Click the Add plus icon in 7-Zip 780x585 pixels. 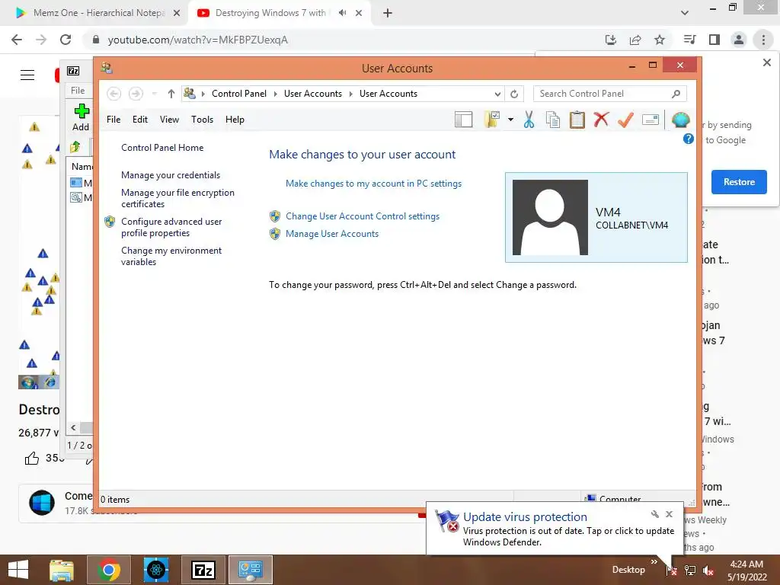(81, 117)
